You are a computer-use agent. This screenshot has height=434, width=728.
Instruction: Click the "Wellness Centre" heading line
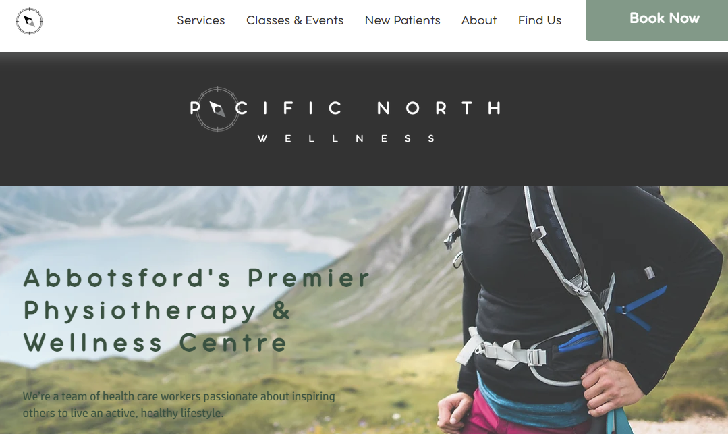pos(155,343)
